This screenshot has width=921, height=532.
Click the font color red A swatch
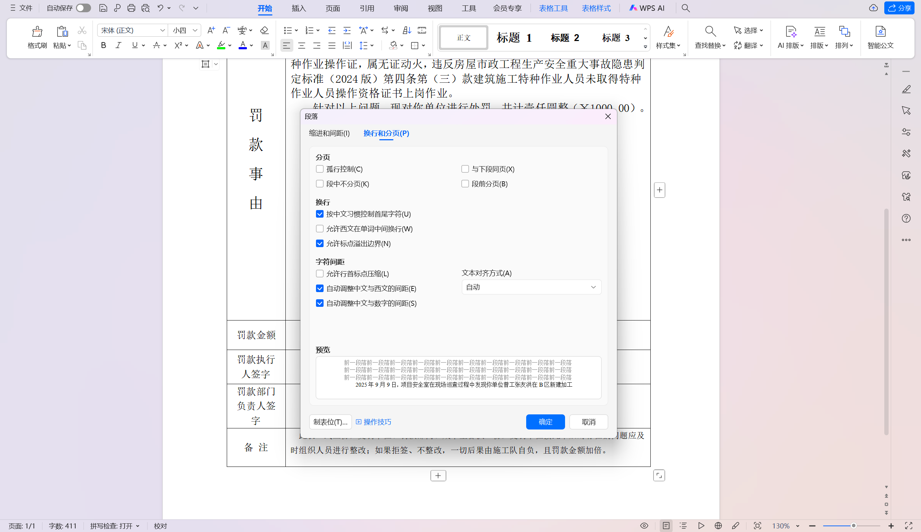click(x=243, y=45)
